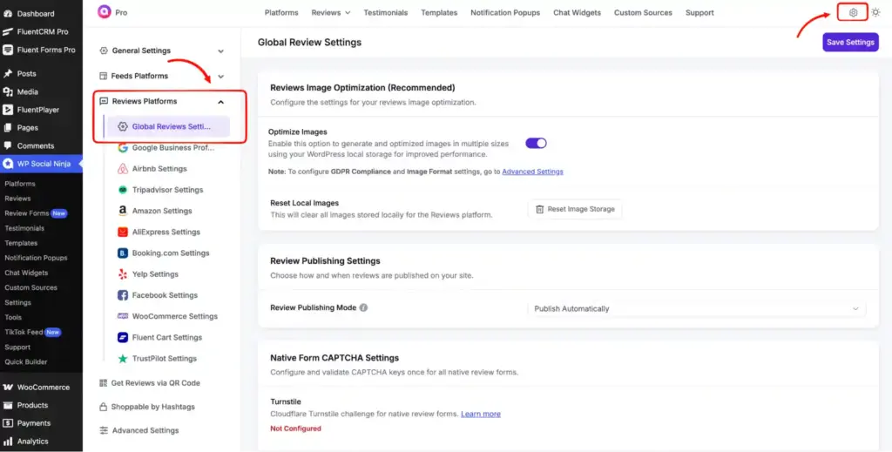Open Testimonials in the top navigation
The image size is (892, 452).
[386, 12]
